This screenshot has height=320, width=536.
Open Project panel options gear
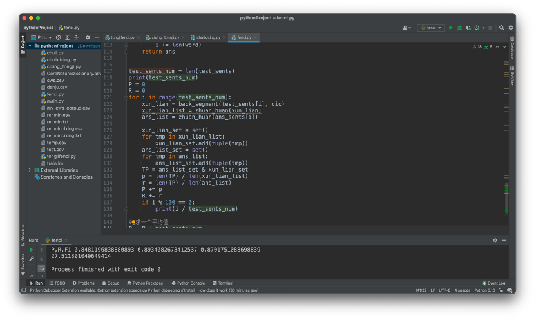click(x=88, y=37)
